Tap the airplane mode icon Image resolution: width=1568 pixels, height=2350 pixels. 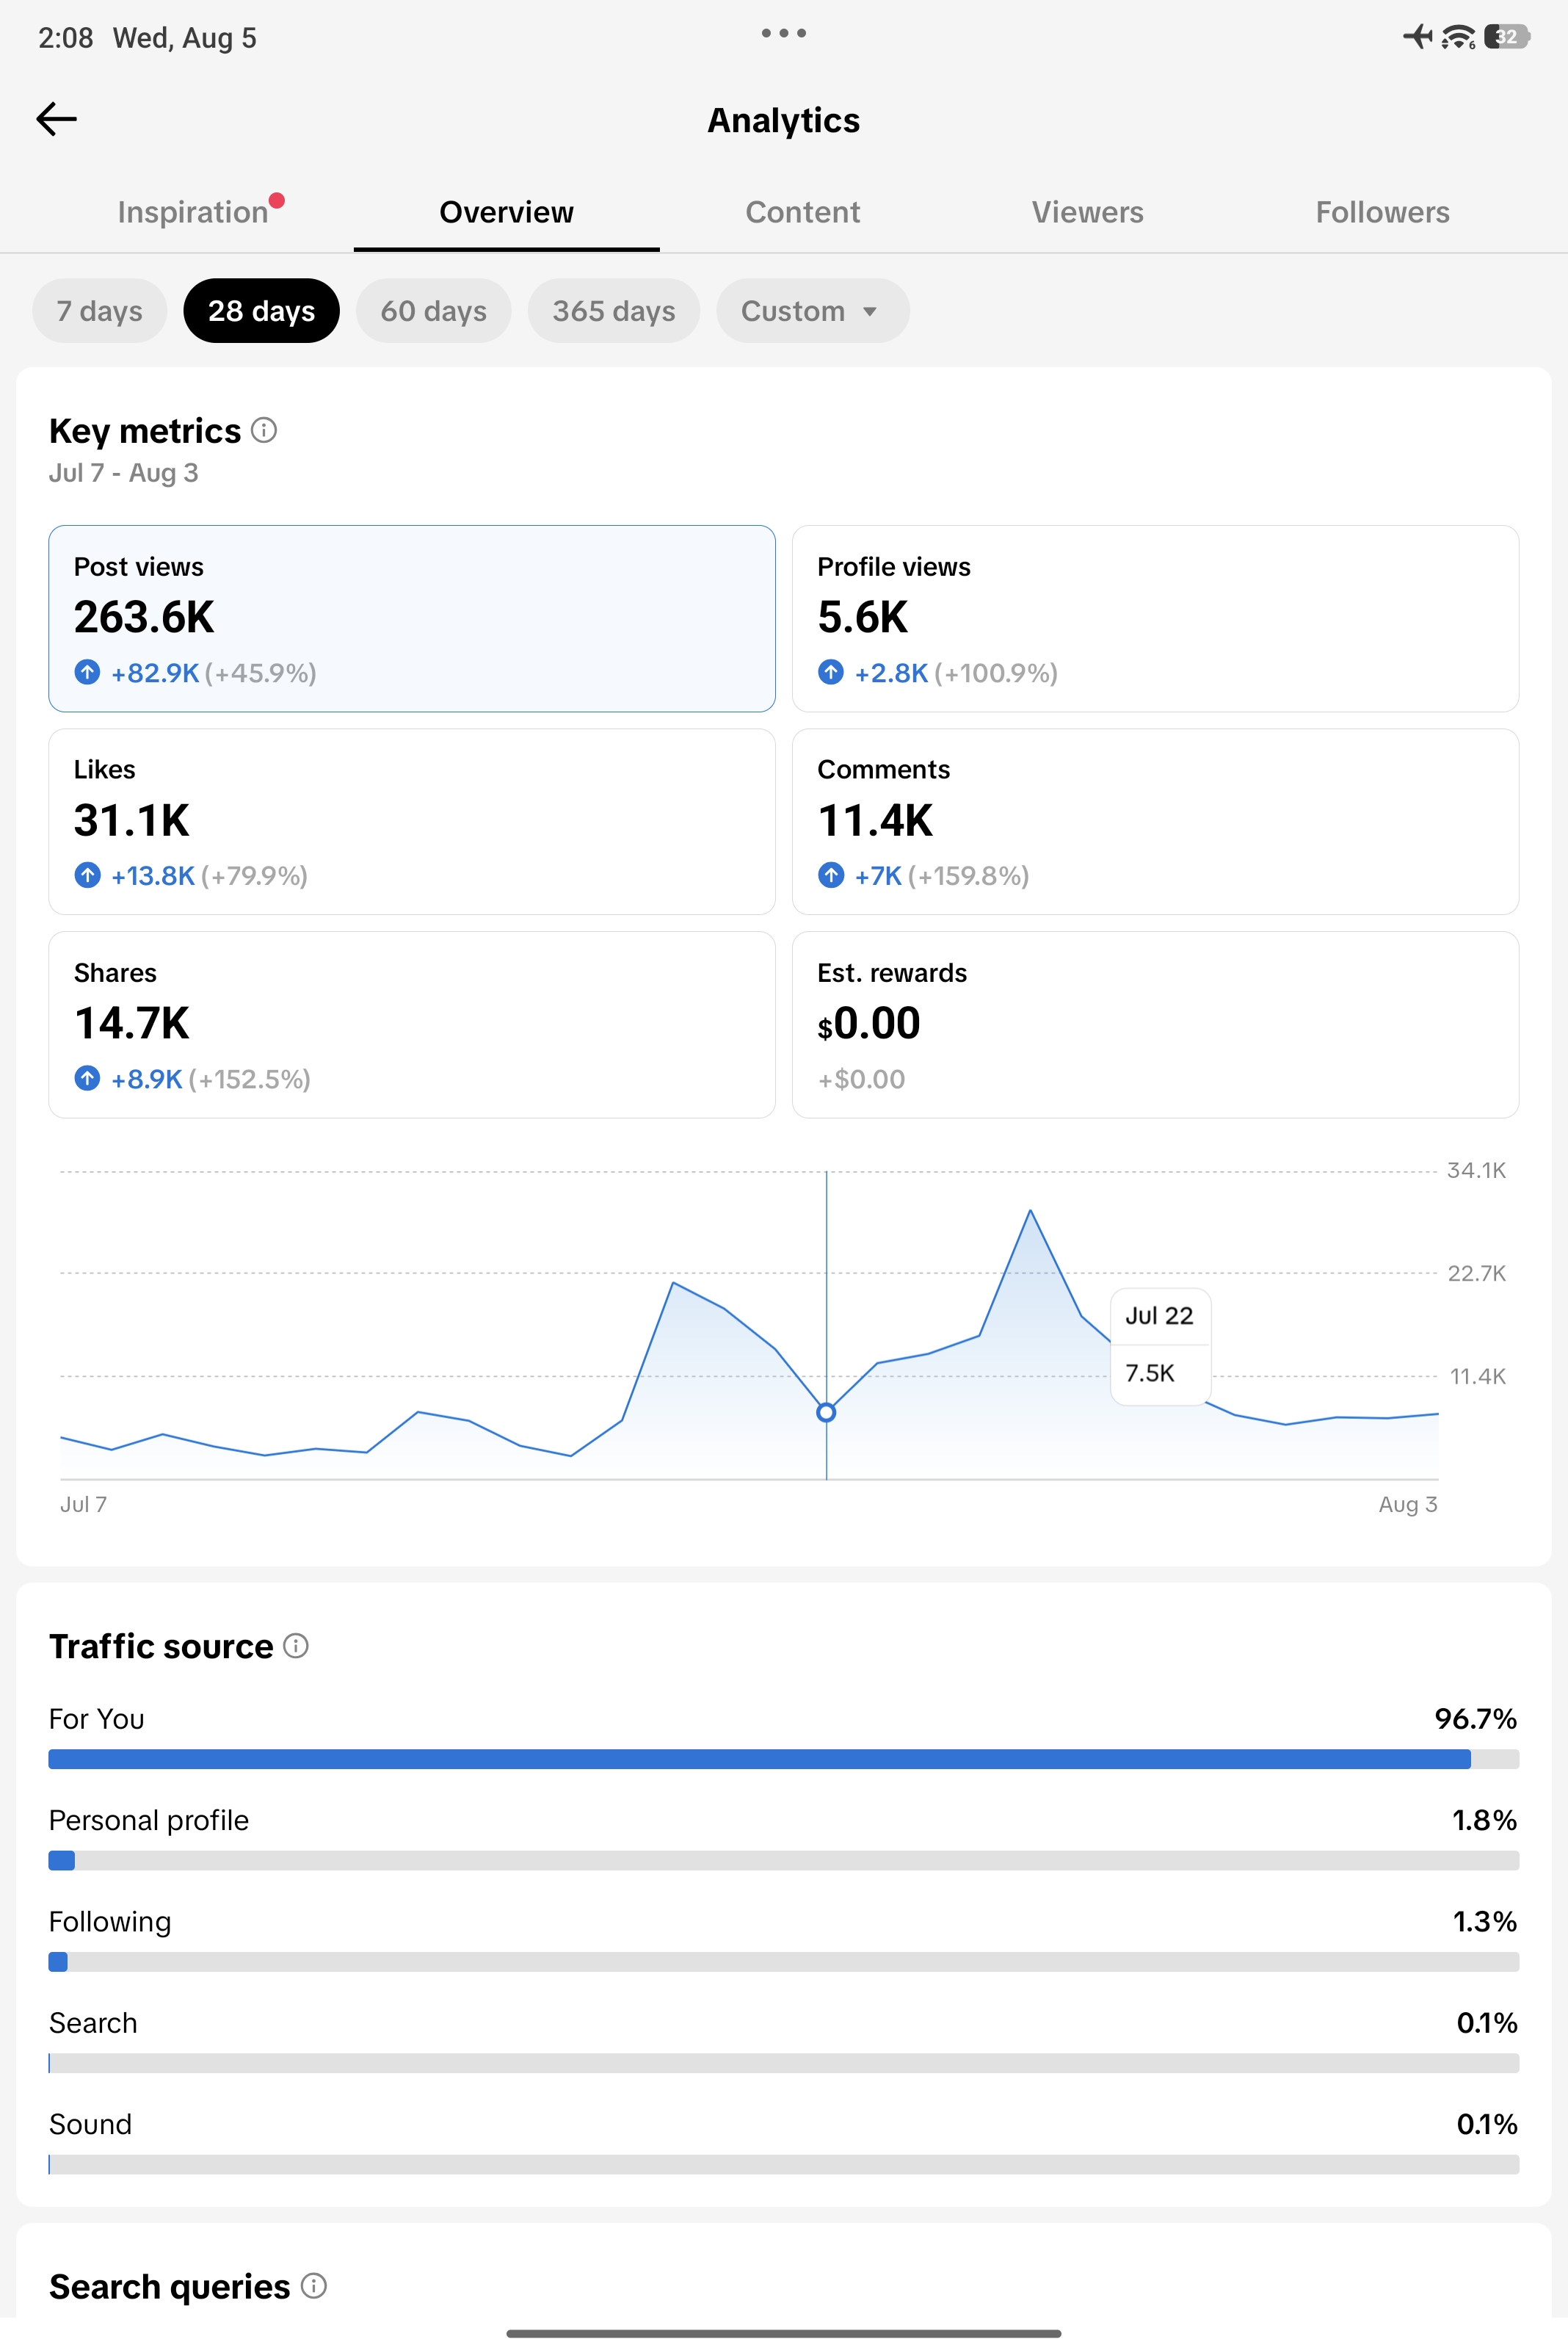pos(1418,37)
